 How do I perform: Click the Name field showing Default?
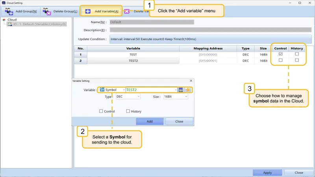152,22
